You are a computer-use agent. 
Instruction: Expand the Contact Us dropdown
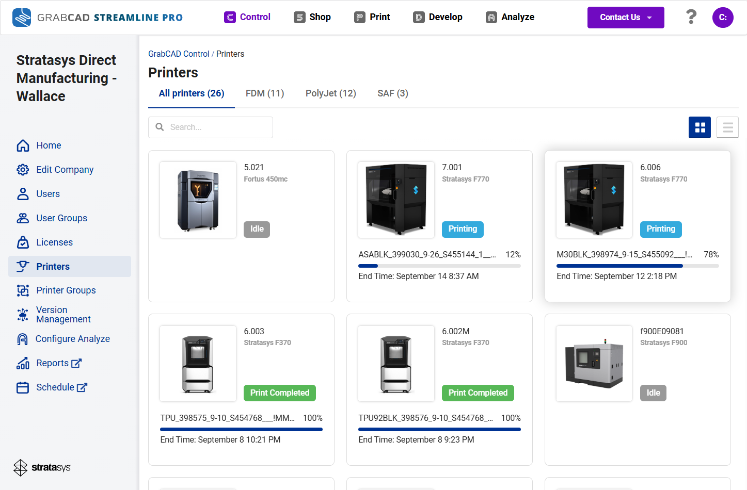click(626, 18)
